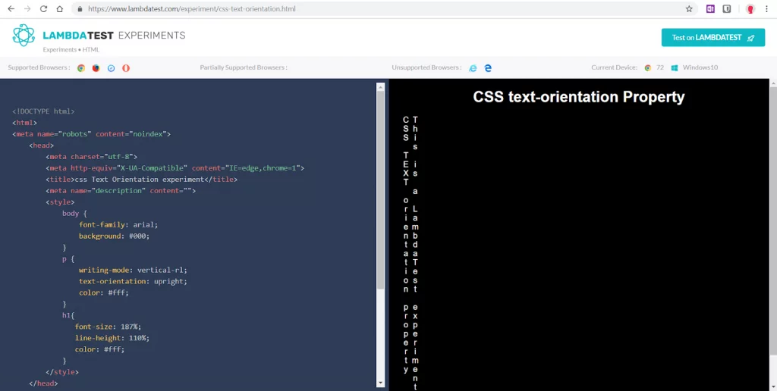Click the font-family: arial line

point(118,225)
